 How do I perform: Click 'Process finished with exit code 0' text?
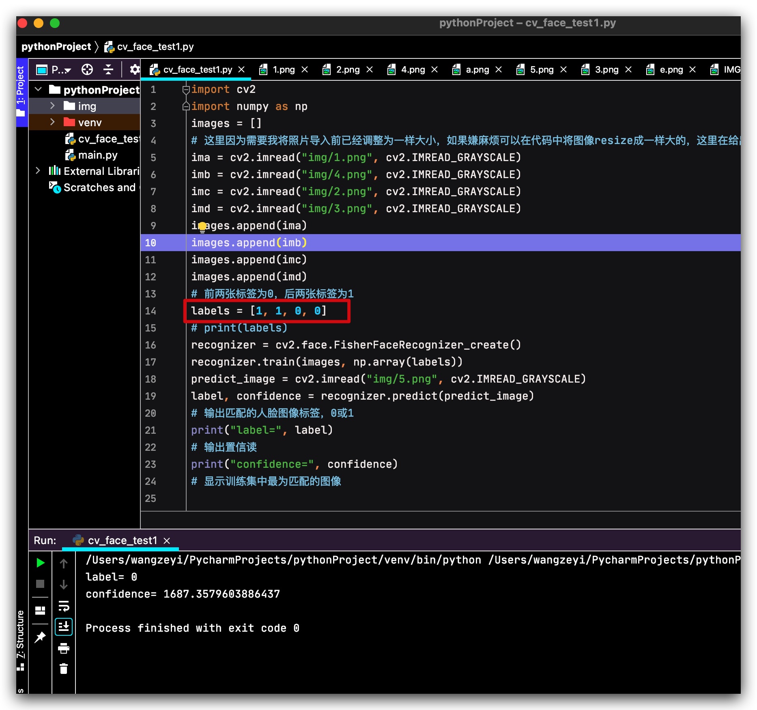point(192,628)
